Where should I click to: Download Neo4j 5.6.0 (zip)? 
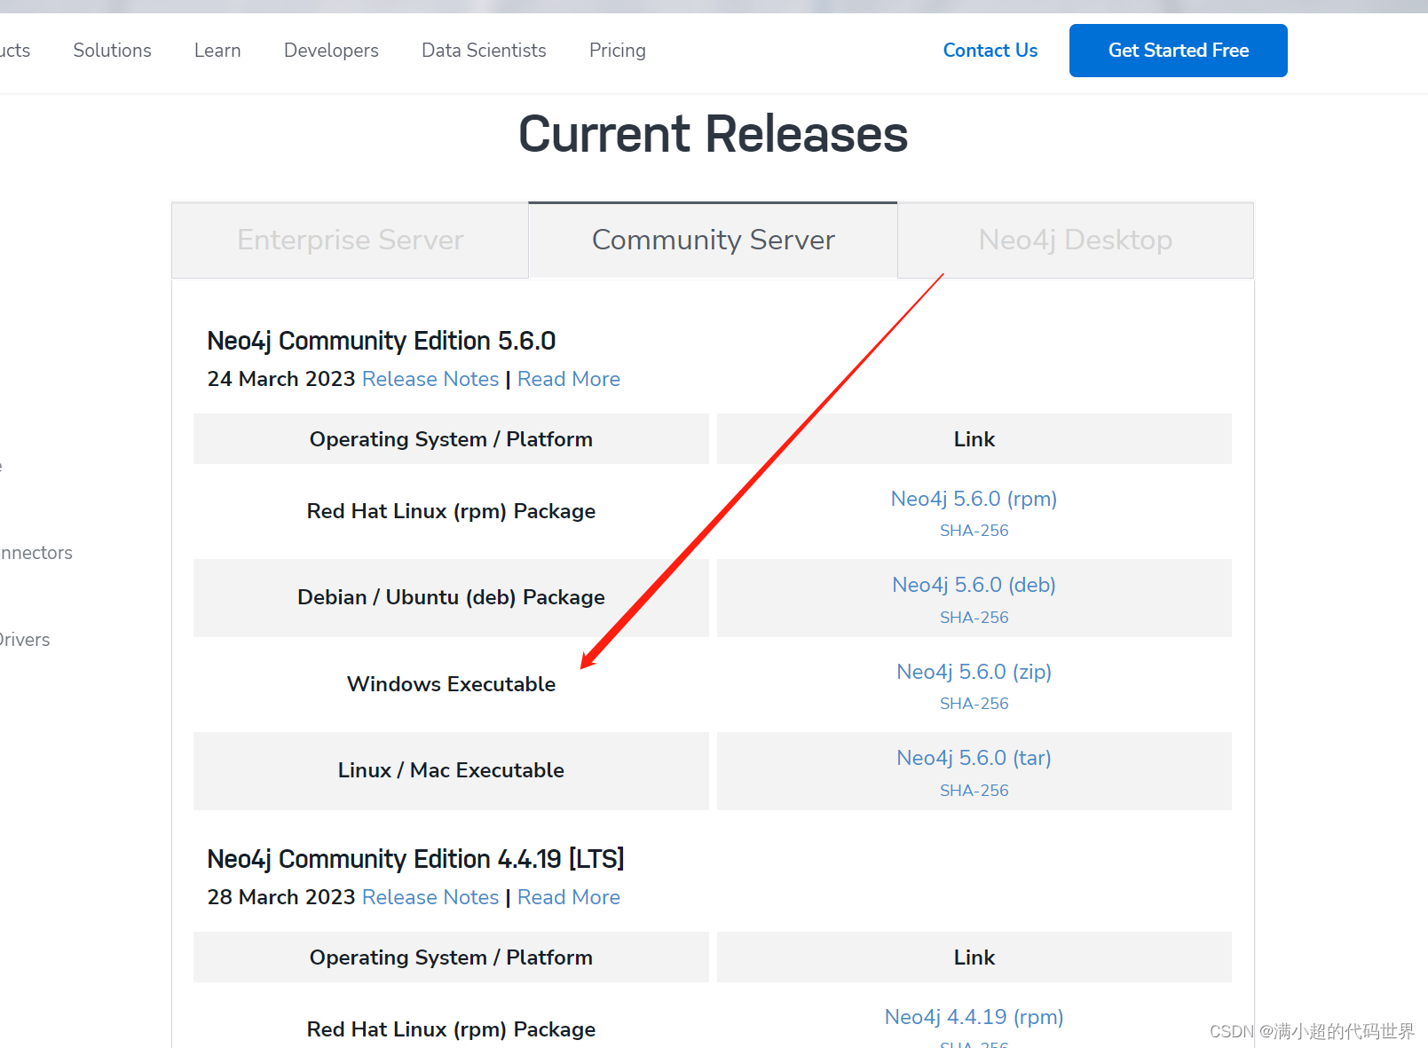click(x=974, y=672)
